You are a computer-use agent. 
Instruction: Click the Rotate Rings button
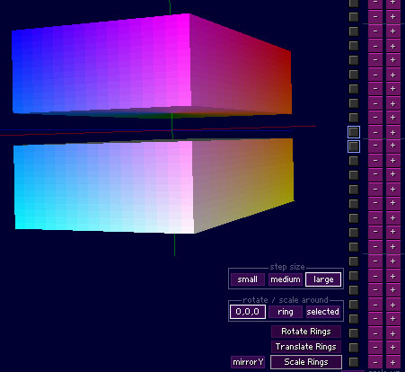tap(306, 332)
